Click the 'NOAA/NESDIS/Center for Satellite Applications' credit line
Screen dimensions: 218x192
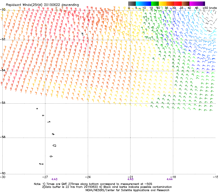point(127,190)
